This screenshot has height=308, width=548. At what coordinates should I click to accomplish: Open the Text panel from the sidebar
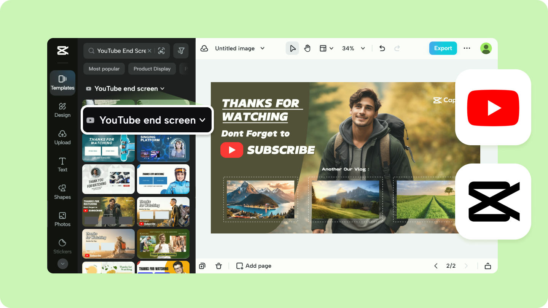tap(62, 165)
